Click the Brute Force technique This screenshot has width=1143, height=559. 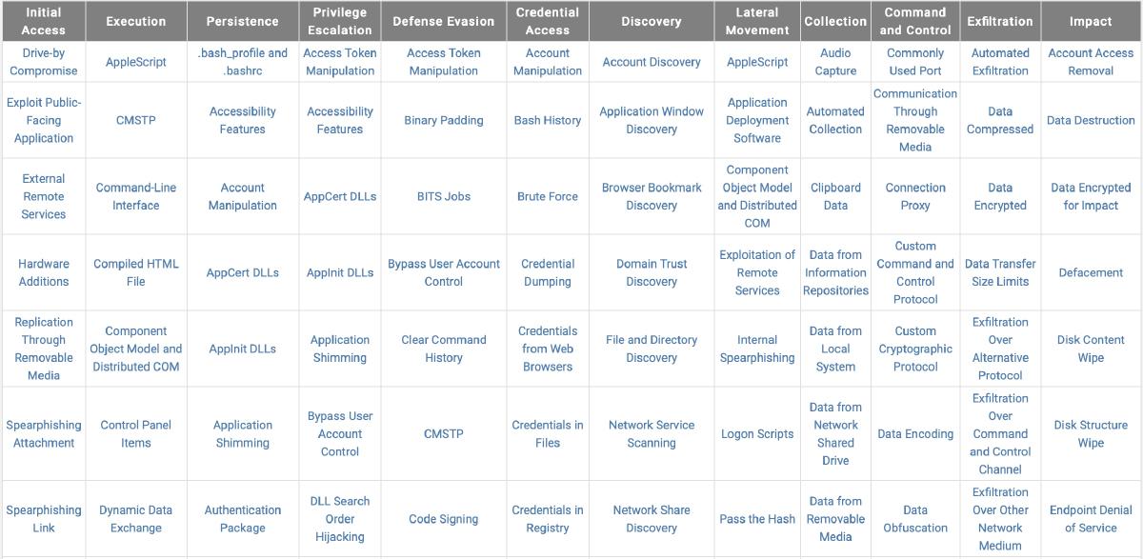point(548,196)
